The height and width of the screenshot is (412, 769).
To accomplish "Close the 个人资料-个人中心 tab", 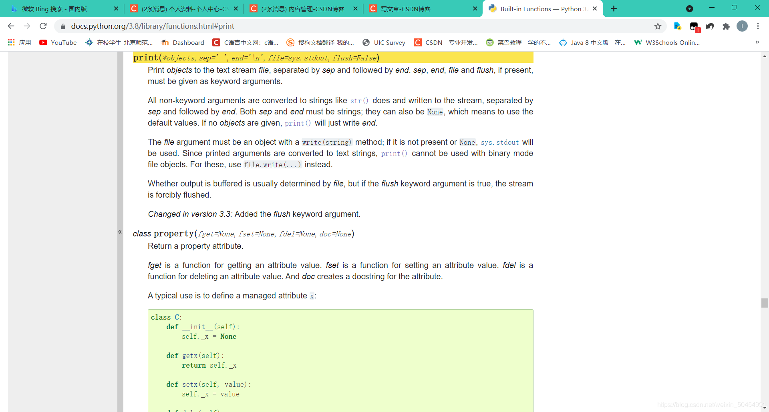I will tap(236, 9).
